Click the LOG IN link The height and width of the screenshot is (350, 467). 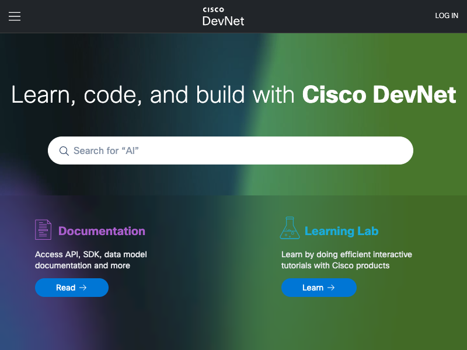pos(447,16)
